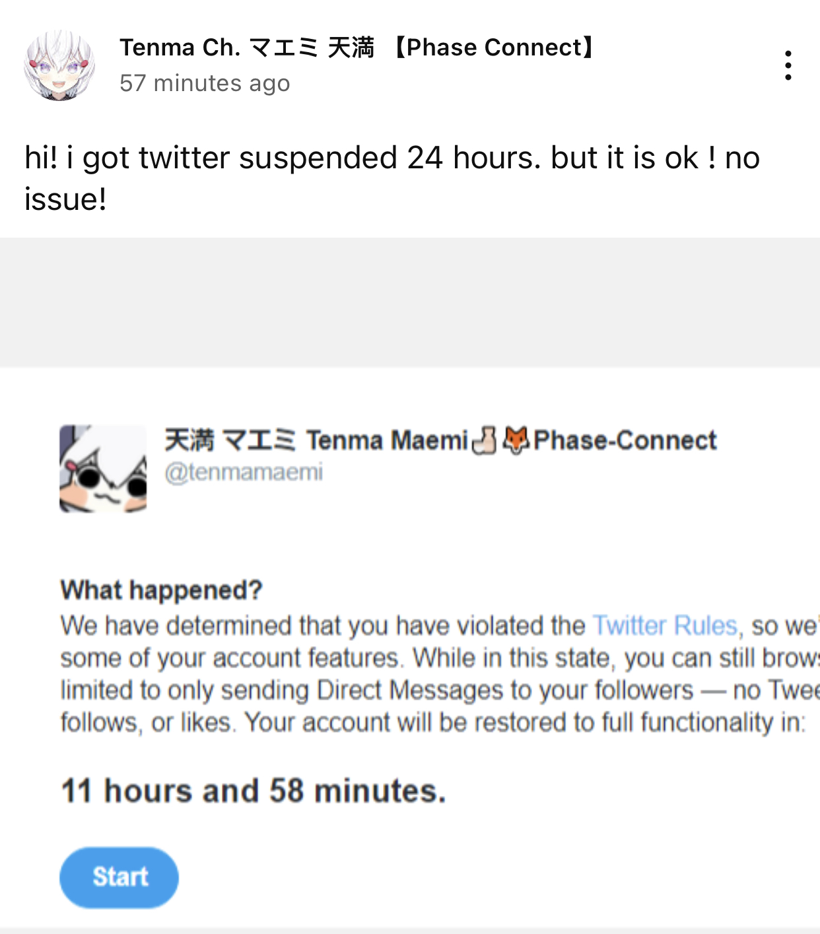Open the Twitter Rules hyperlink
The width and height of the screenshot is (820, 934).
(x=664, y=625)
